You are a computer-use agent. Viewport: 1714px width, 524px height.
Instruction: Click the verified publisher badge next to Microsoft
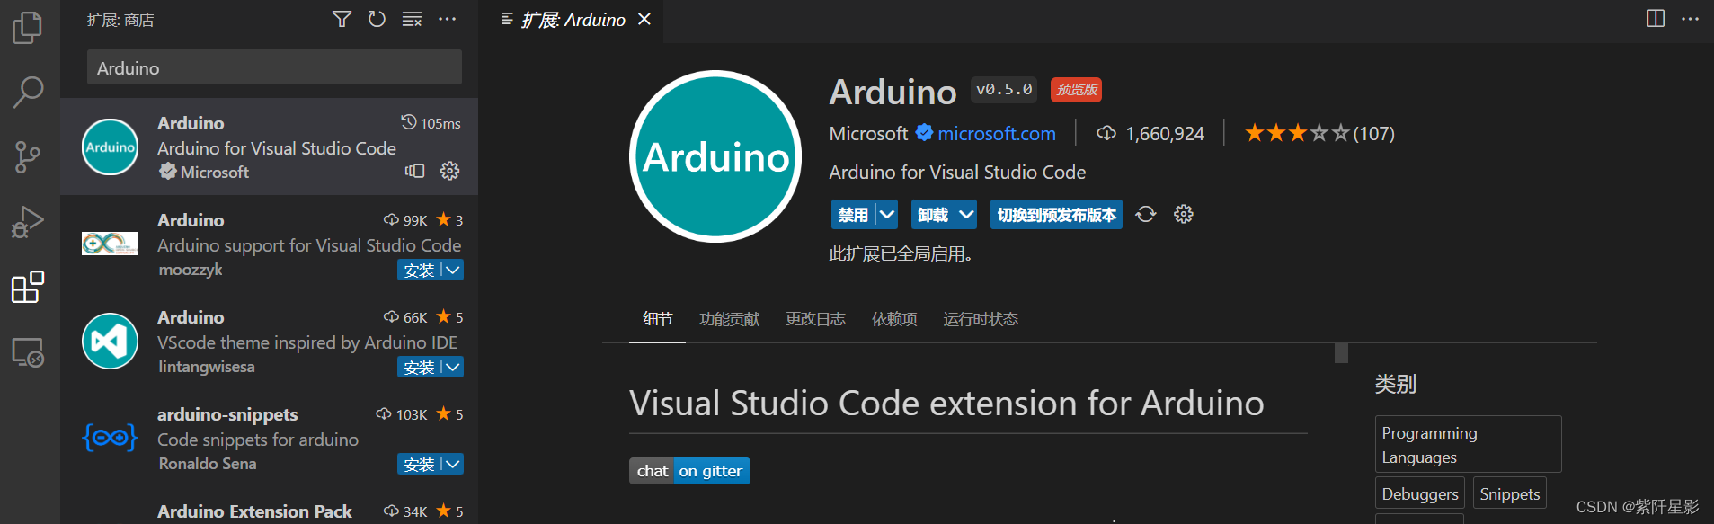[924, 133]
